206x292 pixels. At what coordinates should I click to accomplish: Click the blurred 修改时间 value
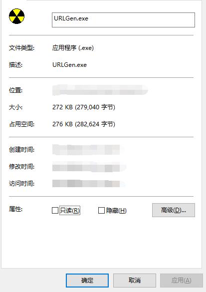coord(89,167)
